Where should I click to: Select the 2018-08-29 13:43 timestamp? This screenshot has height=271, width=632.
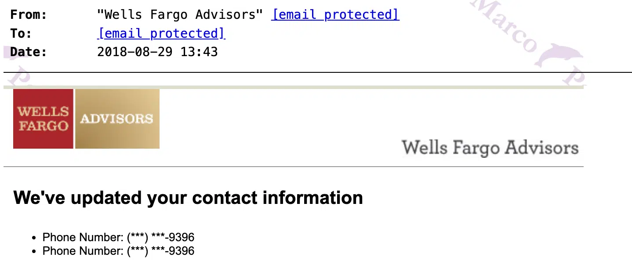coord(157,52)
